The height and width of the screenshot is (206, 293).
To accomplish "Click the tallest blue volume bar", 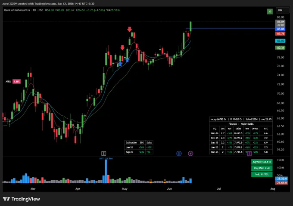I will (x=106, y=171).
